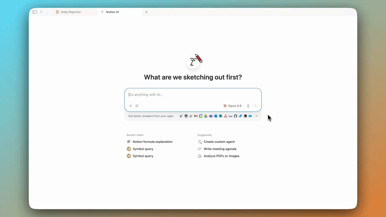Open a new tab with plus button

click(x=147, y=12)
